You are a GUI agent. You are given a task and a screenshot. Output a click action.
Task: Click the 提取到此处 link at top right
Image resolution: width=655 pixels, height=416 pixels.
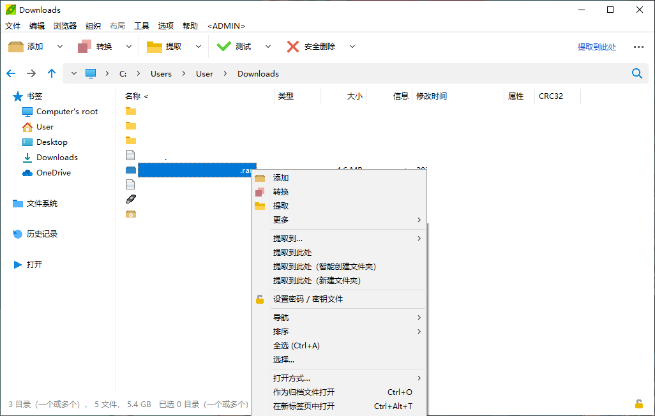596,47
